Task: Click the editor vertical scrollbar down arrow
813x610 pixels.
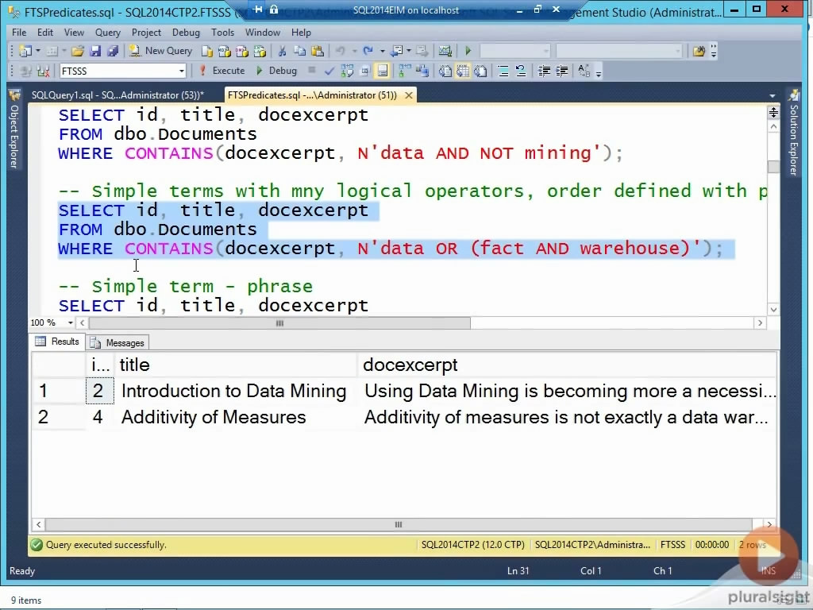Action: point(773,309)
